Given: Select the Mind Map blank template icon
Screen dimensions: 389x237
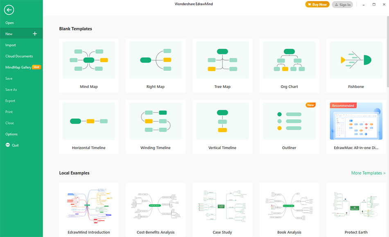Looking at the screenshot, I should click(x=89, y=60).
